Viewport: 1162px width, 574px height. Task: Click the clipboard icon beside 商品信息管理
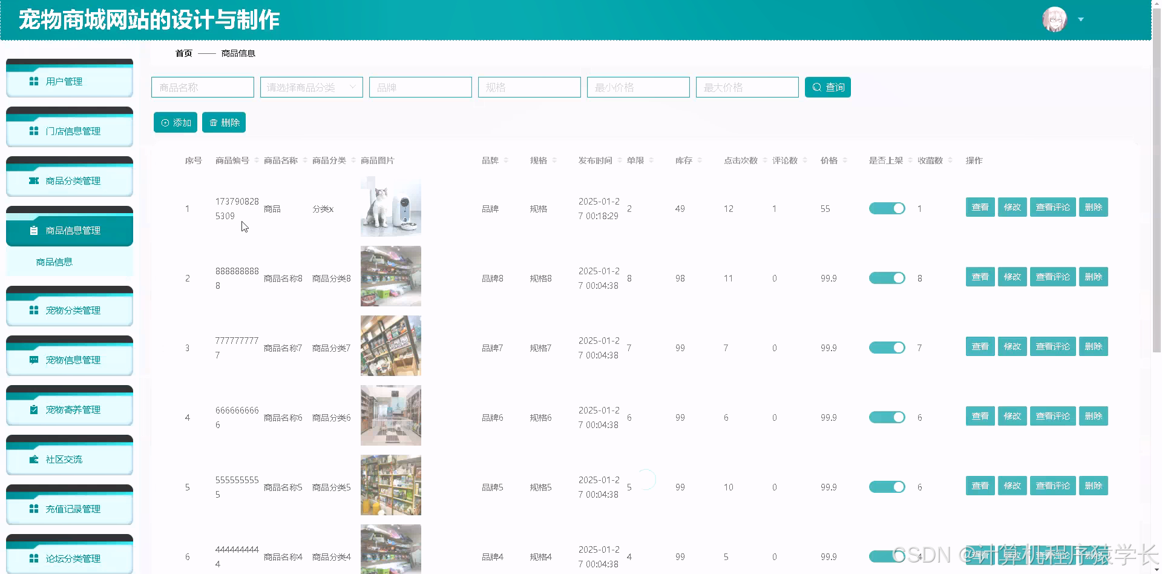pos(34,230)
